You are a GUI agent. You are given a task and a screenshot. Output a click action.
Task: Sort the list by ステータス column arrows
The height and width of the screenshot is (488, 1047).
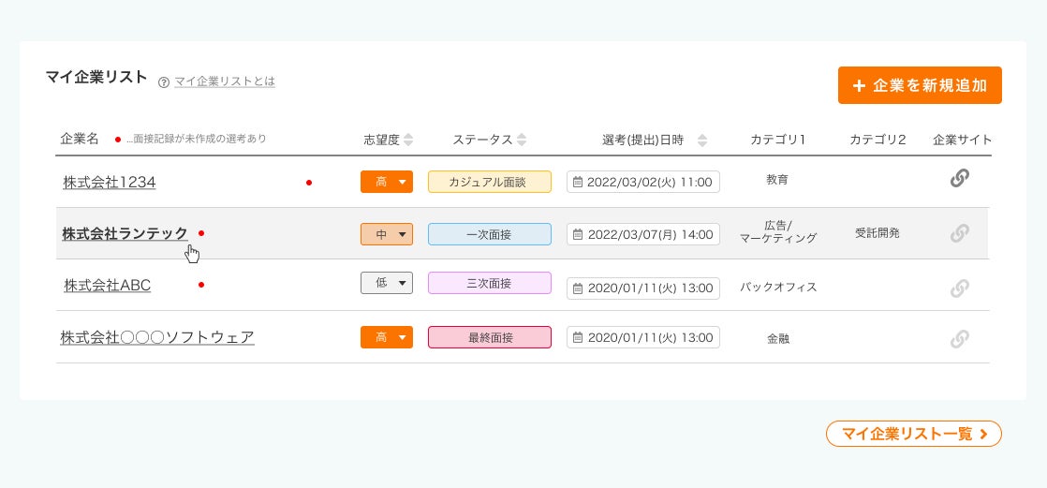click(522, 140)
